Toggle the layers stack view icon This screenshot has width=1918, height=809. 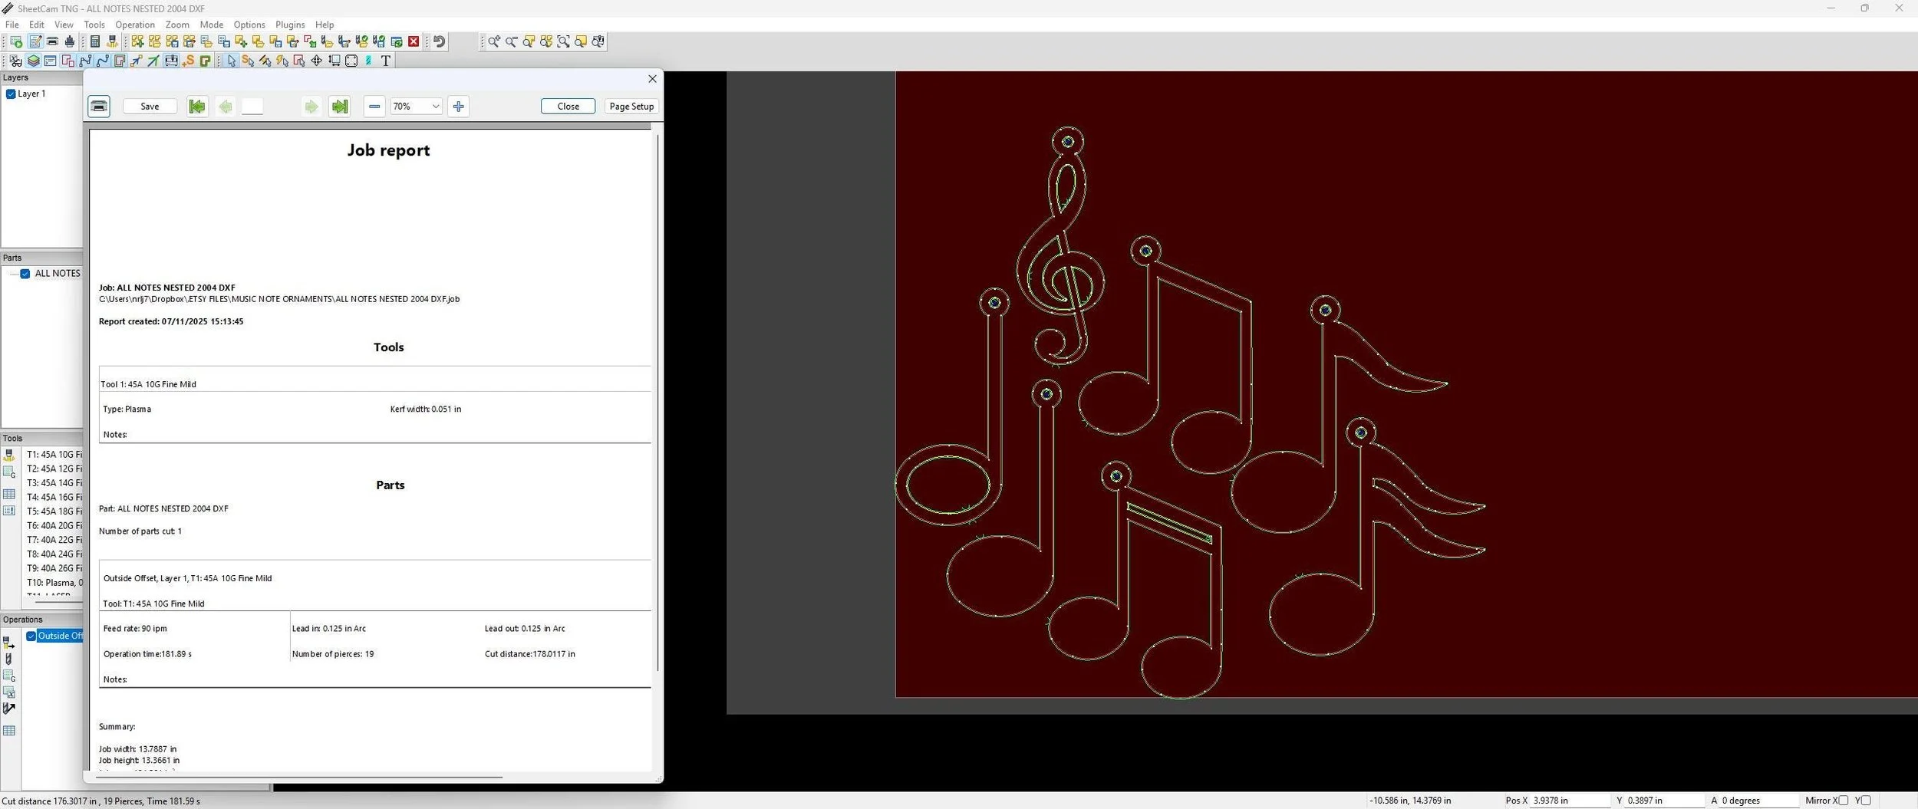(x=33, y=61)
